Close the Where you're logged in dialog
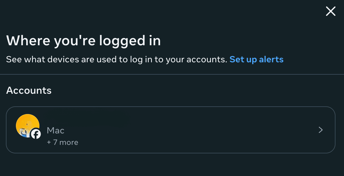Viewport: 344px width, 176px height. click(330, 11)
